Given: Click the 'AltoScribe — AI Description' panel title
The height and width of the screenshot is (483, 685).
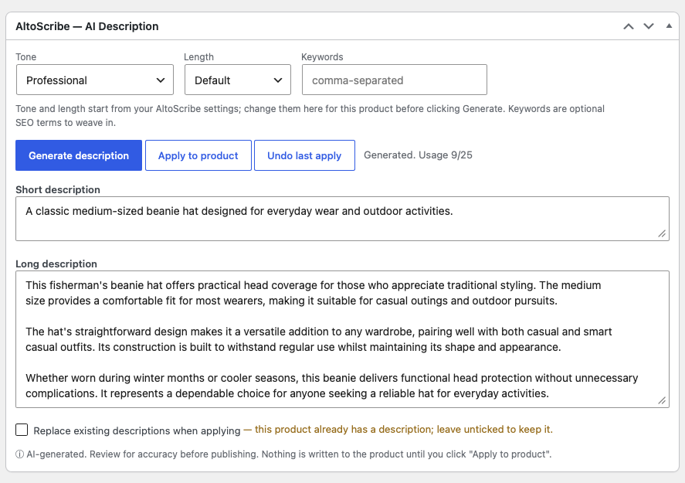Looking at the screenshot, I should [87, 27].
